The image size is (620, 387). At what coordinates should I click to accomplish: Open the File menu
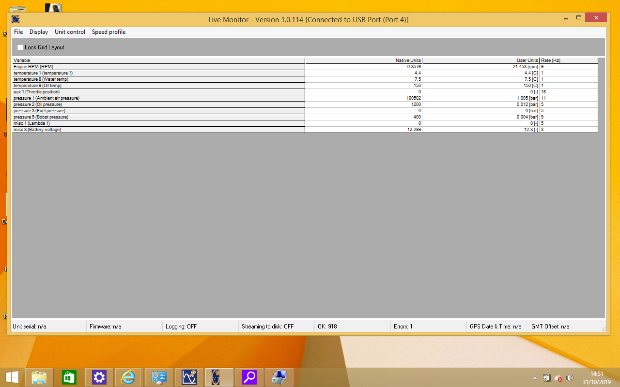click(18, 32)
